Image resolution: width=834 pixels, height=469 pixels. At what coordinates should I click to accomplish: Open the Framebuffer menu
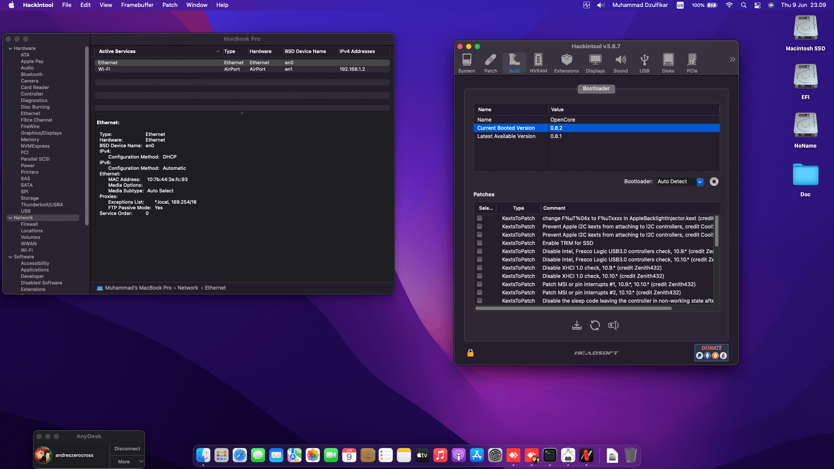[137, 5]
